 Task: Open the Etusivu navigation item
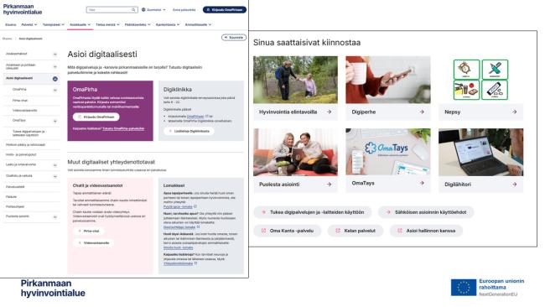coord(11,24)
